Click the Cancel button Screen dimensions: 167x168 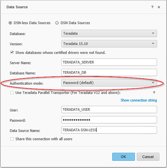148,157
